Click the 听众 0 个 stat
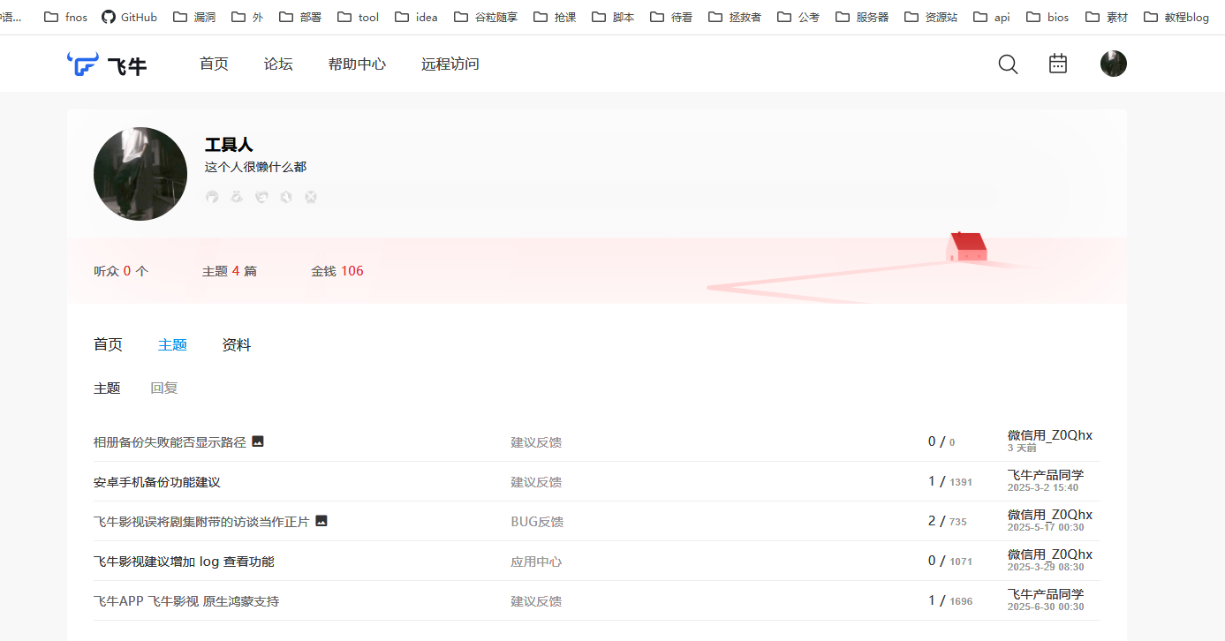 click(121, 271)
